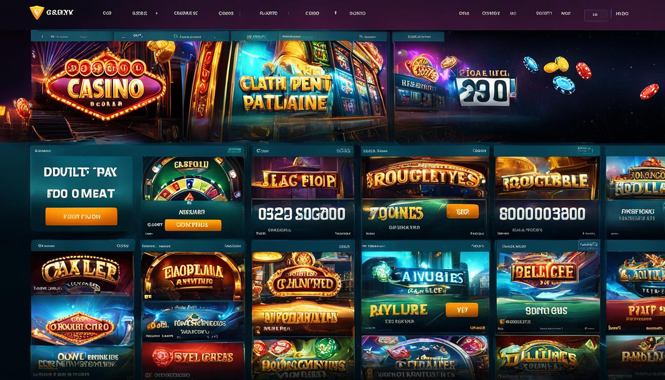Open the 0320 SOG000 jackpot counter
The width and height of the screenshot is (665, 380).
pos(303,214)
